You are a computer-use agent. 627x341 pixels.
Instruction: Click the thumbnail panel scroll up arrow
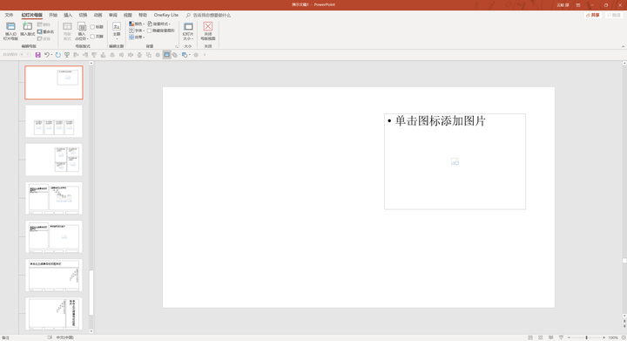point(91,64)
